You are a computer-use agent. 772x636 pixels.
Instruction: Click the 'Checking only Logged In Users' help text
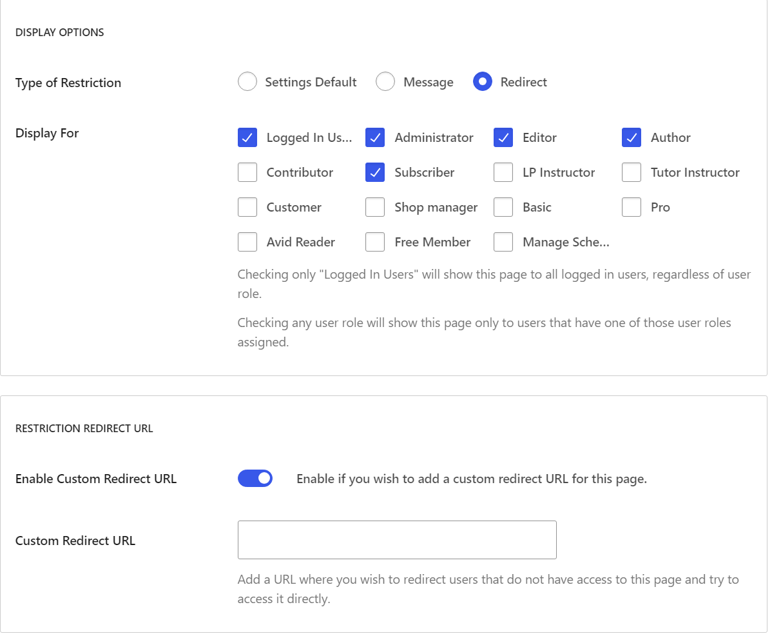pos(494,284)
